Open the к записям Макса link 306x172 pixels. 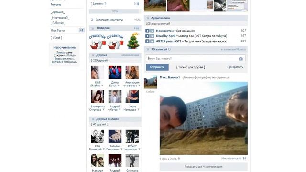coord(233,49)
